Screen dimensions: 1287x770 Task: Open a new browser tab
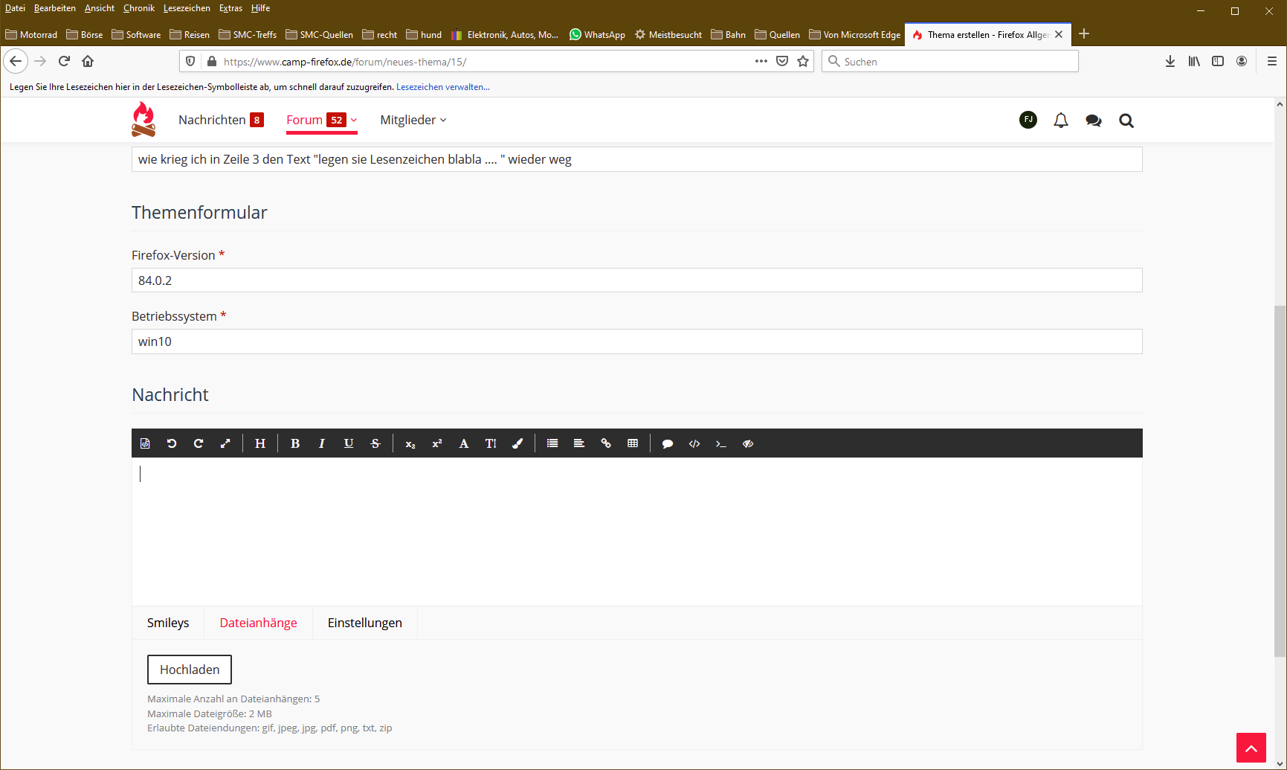click(1084, 33)
